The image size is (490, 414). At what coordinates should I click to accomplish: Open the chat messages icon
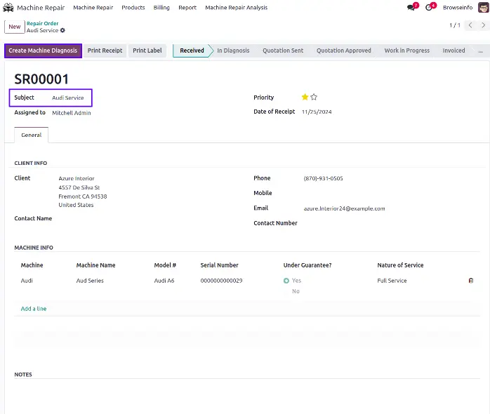coord(411,8)
